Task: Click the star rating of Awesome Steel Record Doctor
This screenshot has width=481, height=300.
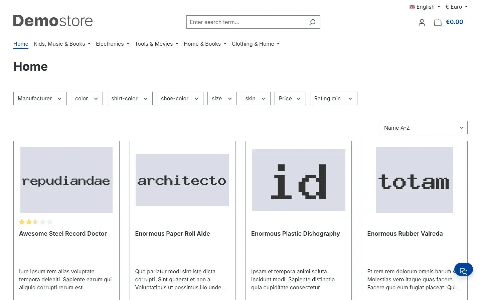Action: (36, 222)
